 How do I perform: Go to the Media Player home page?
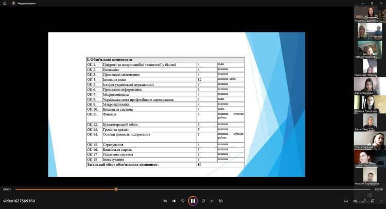(5, 3)
